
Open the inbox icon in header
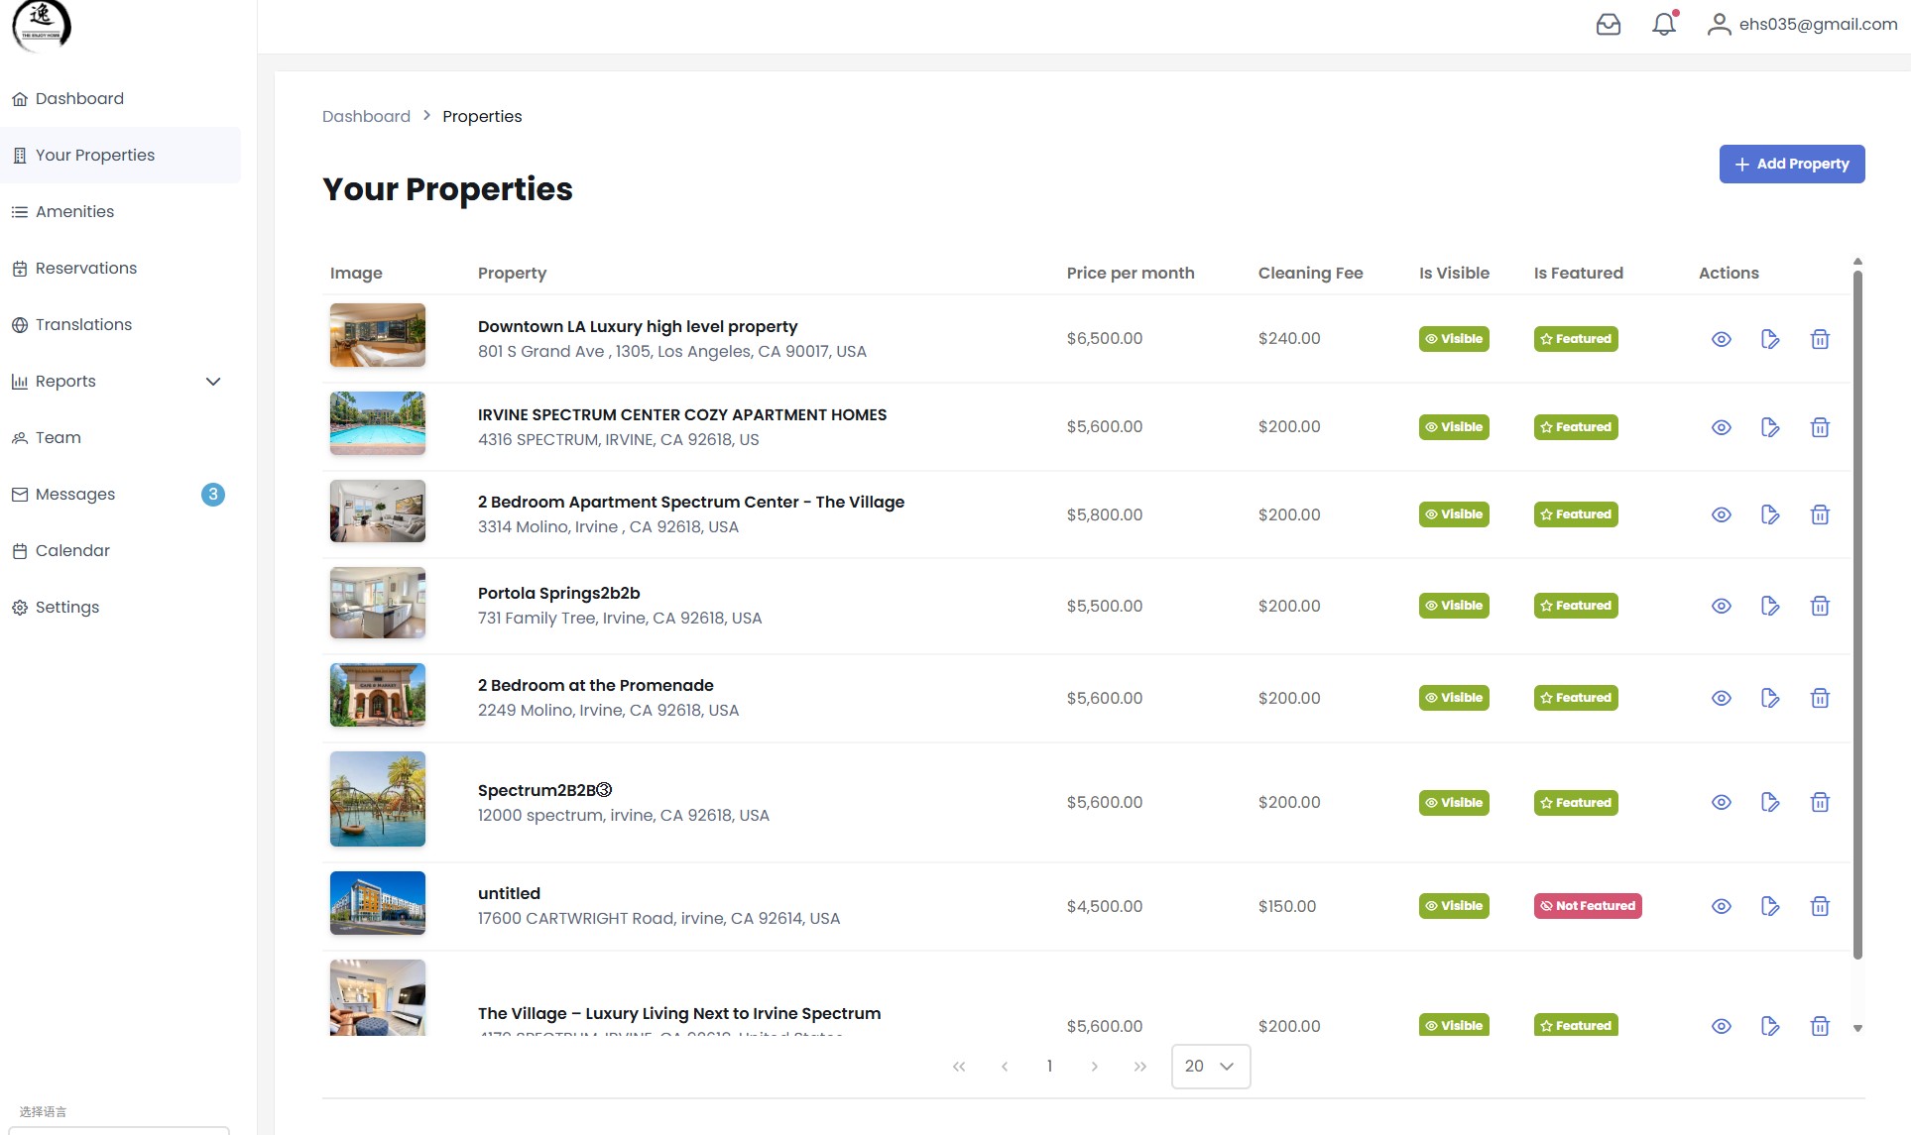click(x=1608, y=25)
